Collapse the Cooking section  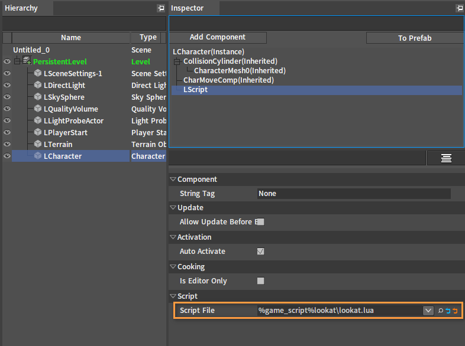coord(173,266)
